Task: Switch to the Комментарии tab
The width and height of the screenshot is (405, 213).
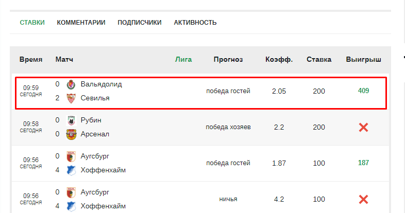Action: pyautogui.click(x=81, y=23)
